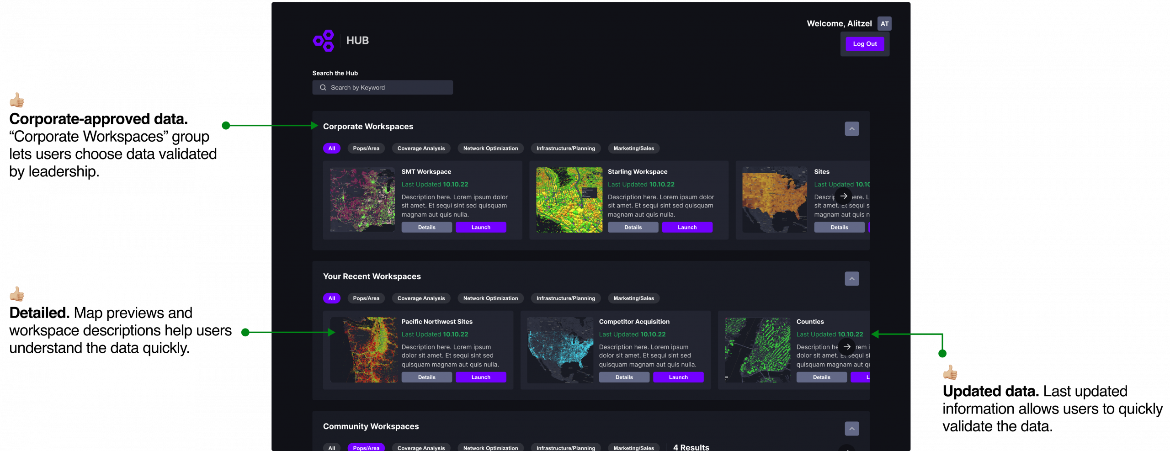Select All filter in Community Workspaces

click(331, 448)
